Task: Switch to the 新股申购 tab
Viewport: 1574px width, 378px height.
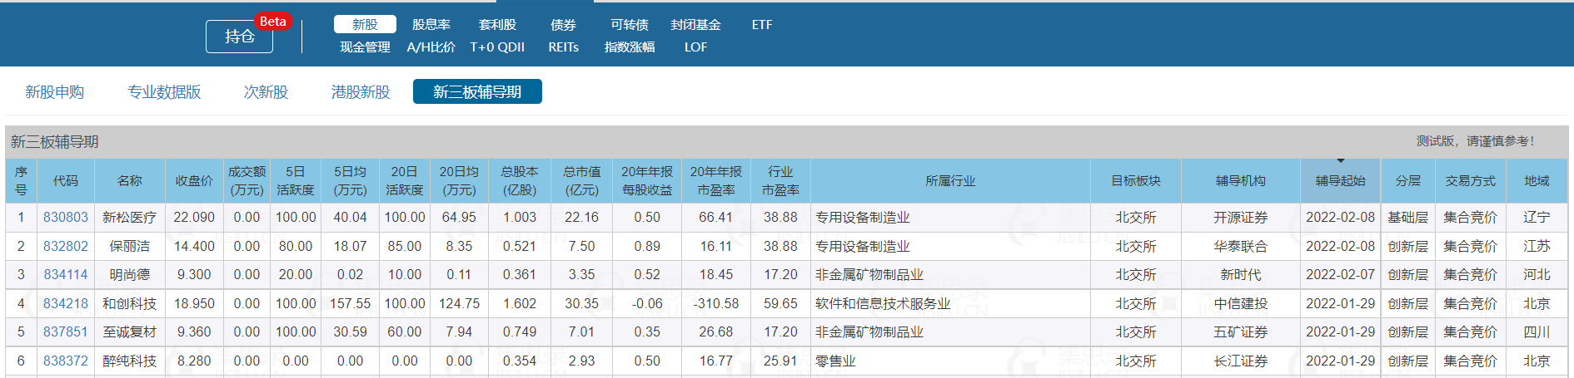Action: (x=54, y=92)
